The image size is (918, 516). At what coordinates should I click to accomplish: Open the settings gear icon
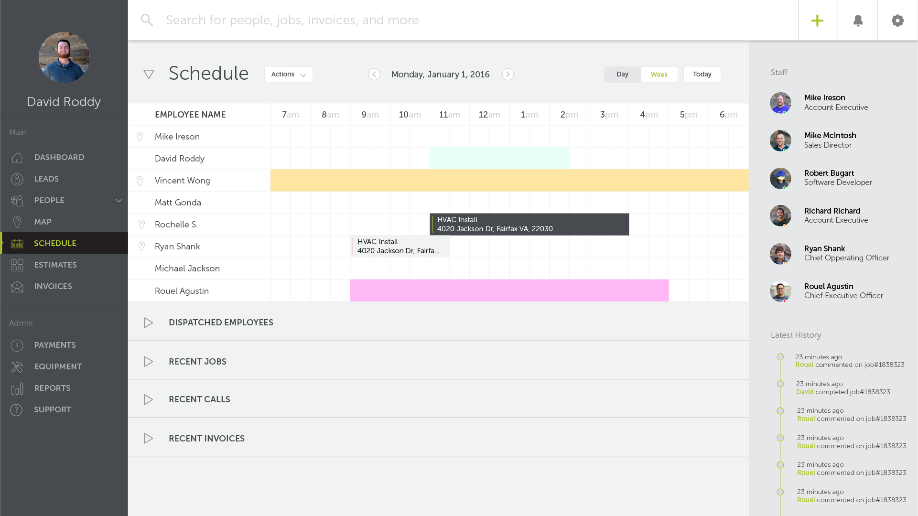[897, 21]
